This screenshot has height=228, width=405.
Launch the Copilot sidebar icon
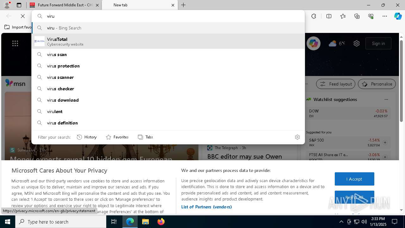pos(398,16)
